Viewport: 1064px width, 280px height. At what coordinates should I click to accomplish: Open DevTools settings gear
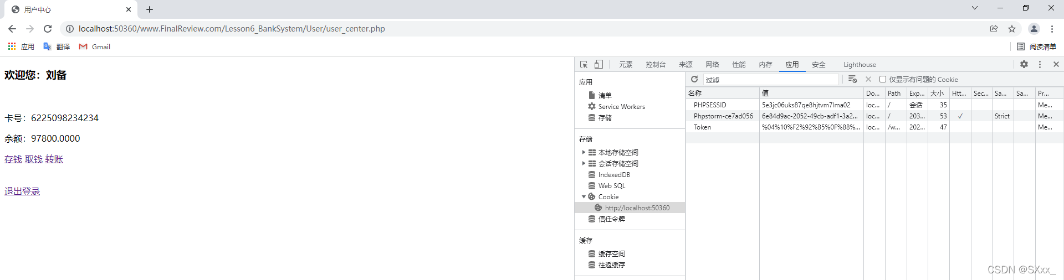[1024, 64]
